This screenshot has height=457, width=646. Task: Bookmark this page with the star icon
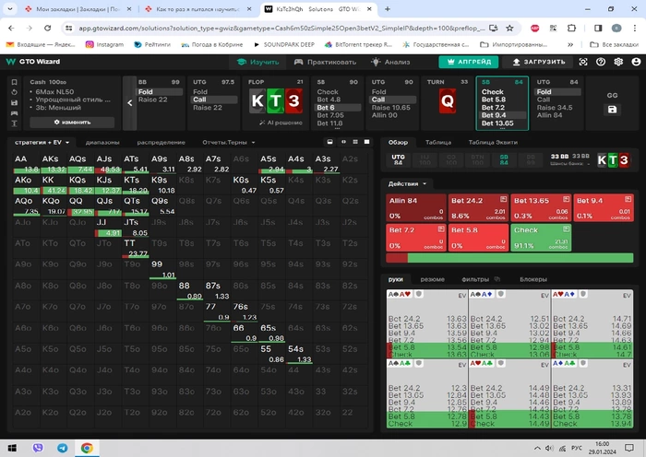coord(510,28)
